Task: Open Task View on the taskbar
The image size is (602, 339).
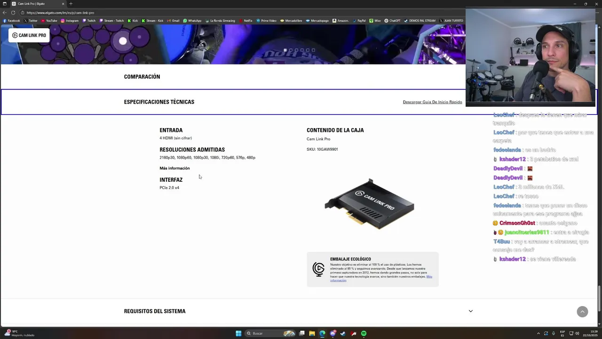Action: click(x=302, y=333)
